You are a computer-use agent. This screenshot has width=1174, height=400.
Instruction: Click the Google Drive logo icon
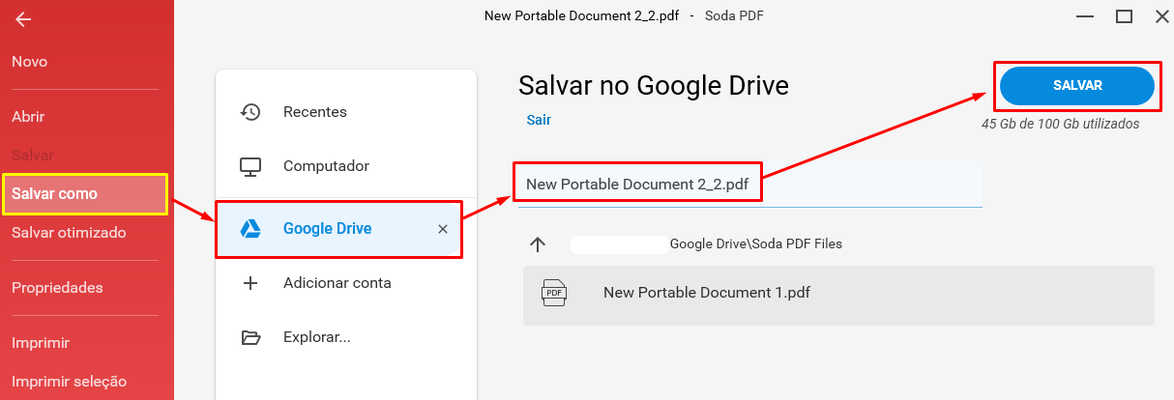250,229
